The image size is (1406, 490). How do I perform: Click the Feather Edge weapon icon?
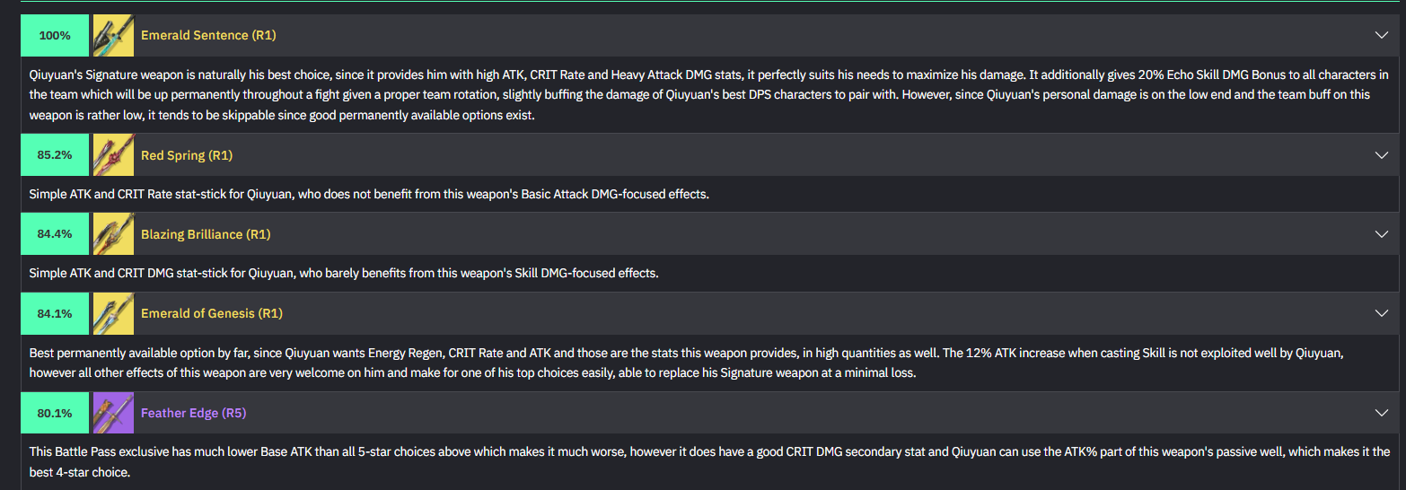click(x=113, y=413)
